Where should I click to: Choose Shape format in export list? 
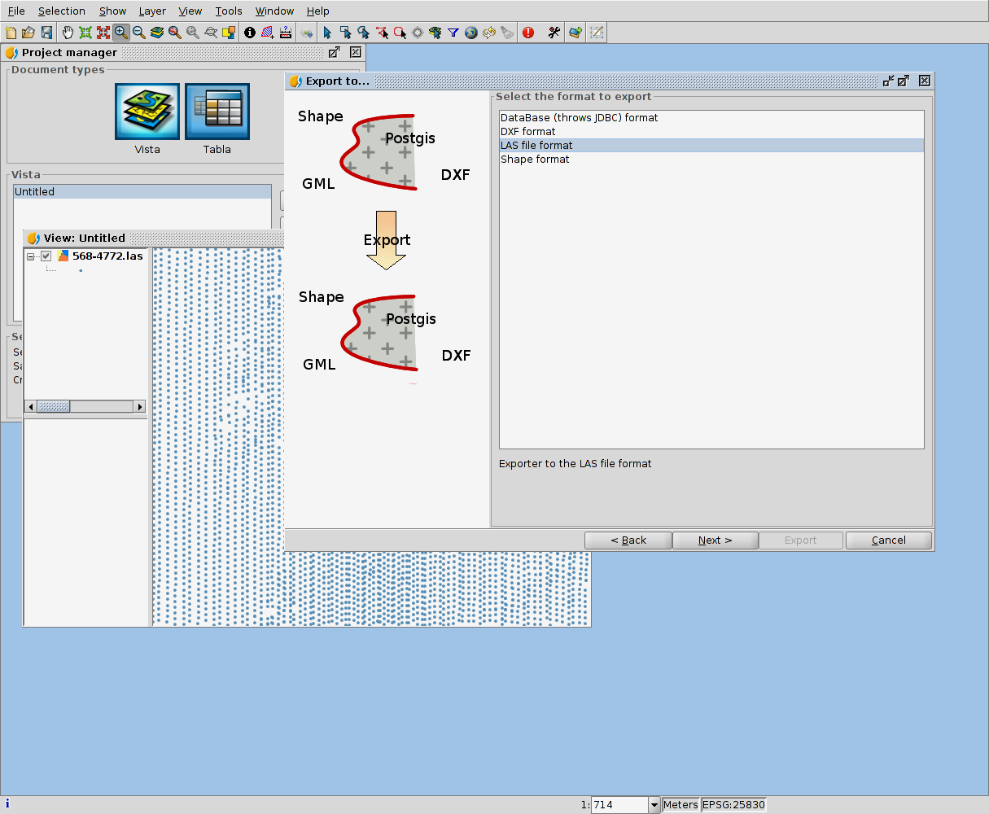pyautogui.click(x=535, y=159)
